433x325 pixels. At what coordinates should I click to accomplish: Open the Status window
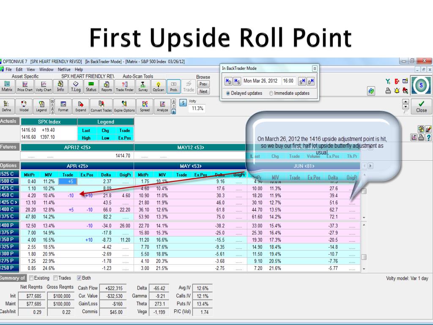click(91, 86)
